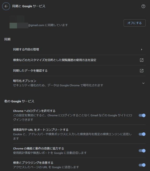
Task: Click 同期と Google サービス page title
Action: (29, 6)
